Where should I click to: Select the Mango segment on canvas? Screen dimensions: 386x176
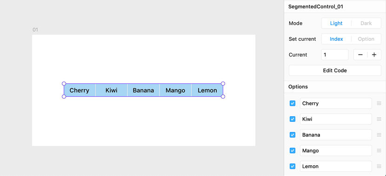tap(175, 90)
